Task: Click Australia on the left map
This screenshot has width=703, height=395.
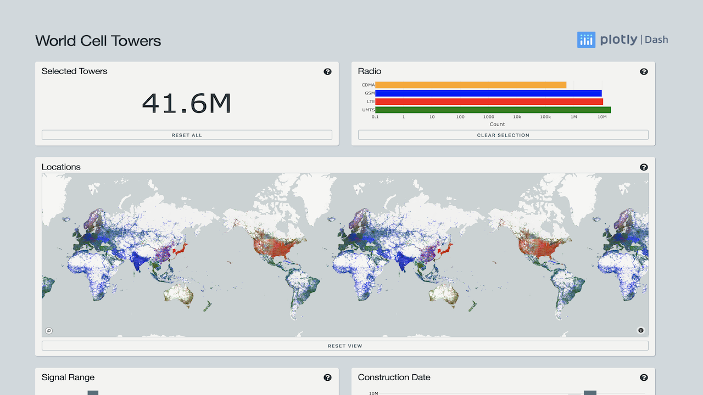Action: click(177, 294)
